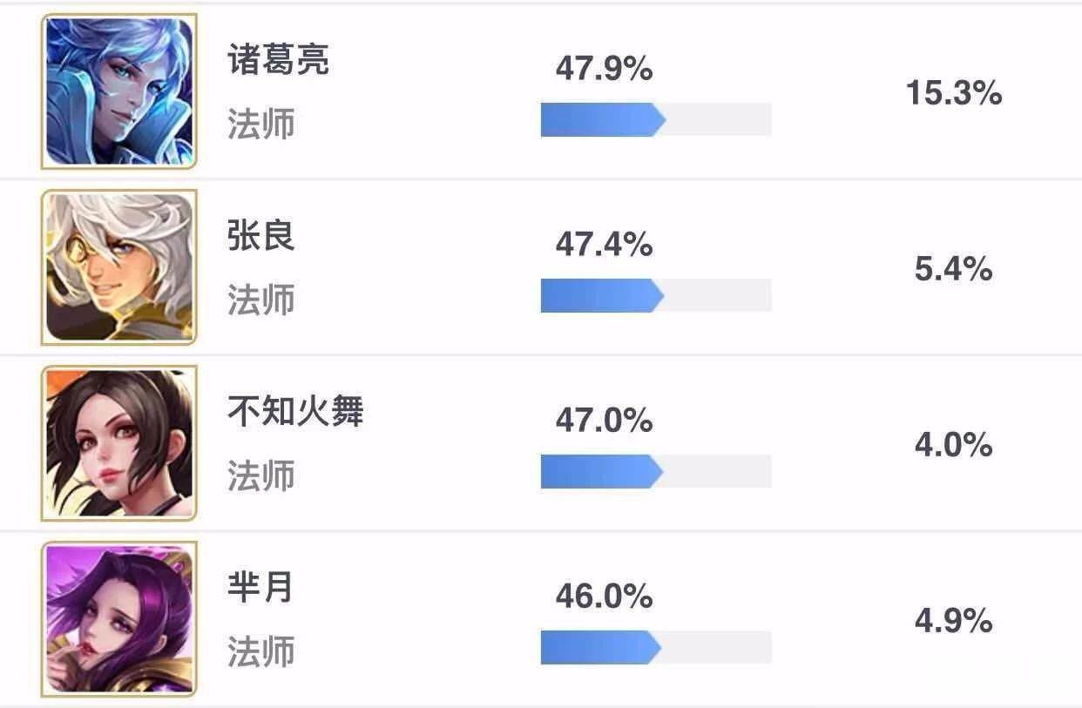
Task: Open hero name 诸葛亮
Action: click(279, 62)
